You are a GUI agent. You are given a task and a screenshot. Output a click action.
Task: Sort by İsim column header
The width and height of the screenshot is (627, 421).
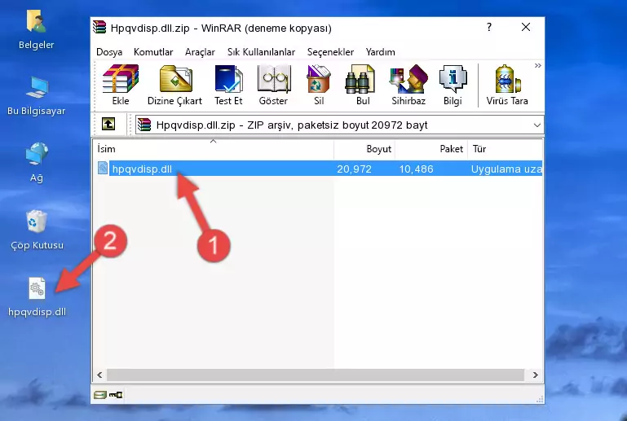coord(214,149)
